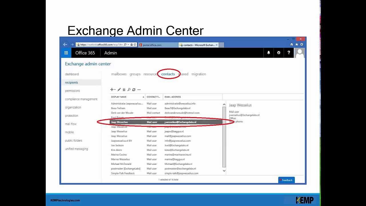The width and height of the screenshot is (366, 206).
Task: Select the Joe Jackson contact row
Action: click(x=166, y=145)
